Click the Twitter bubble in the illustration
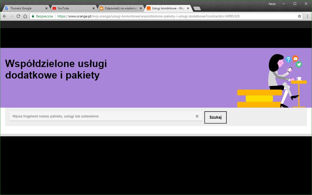The width and height of the screenshot is (312, 195). (299, 64)
